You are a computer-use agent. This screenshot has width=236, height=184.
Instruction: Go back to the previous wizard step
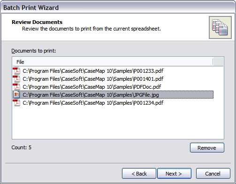[x=139, y=173]
